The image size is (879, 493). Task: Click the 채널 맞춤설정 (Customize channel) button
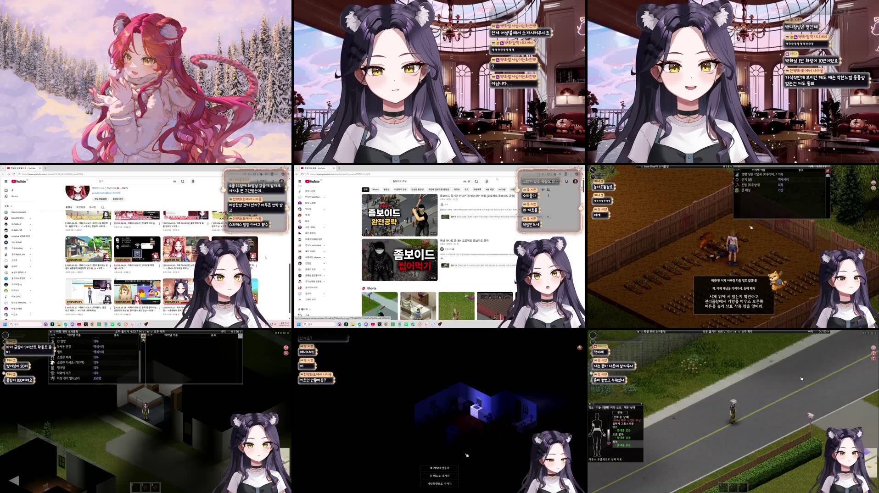click(x=101, y=199)
